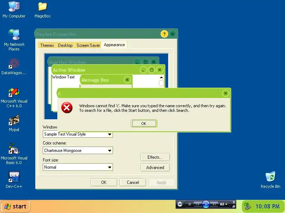Click the green system tray icon
The width and height of the screenshot is (285, 213).
247,206
